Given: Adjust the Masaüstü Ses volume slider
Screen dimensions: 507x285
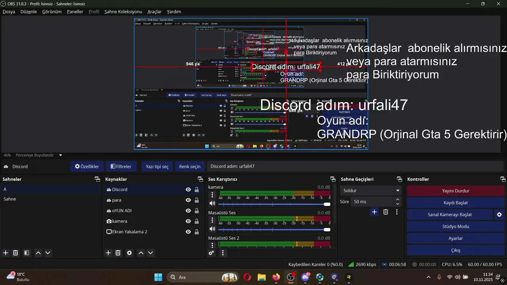Looking at the screenshot, I should (274, 229).
